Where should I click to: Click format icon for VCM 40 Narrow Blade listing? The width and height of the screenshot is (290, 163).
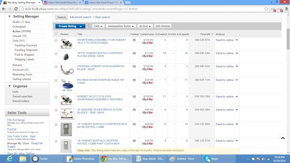coord(134,66)
